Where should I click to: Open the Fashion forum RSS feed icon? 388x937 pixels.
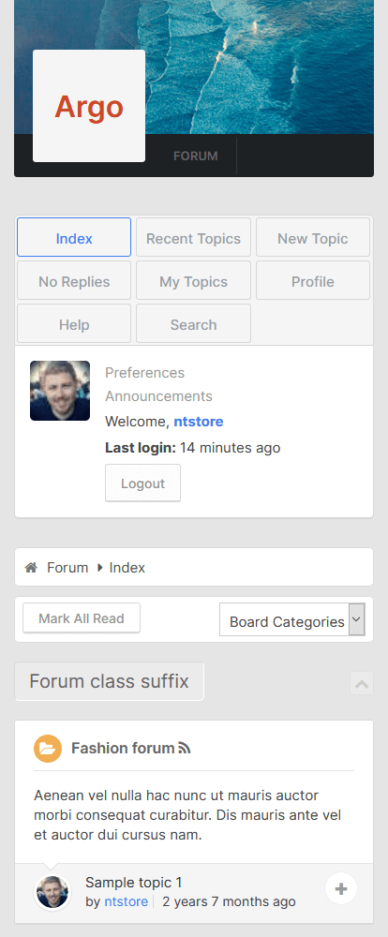tap(184, 748)
